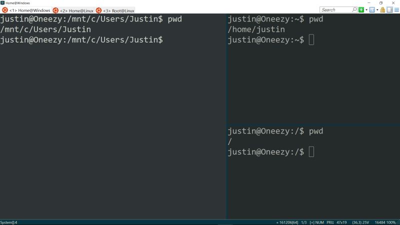Viewport: 400px width, 225px height.
Task: Toggle the lock console icon
Action: tap(382, 10)
